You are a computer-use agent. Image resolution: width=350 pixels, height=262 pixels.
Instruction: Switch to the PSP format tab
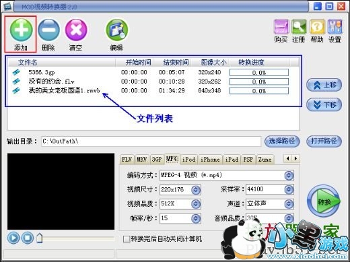click(x=248, y=160)
